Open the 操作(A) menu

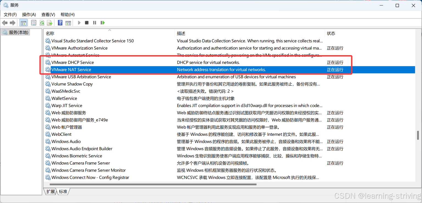29,15
